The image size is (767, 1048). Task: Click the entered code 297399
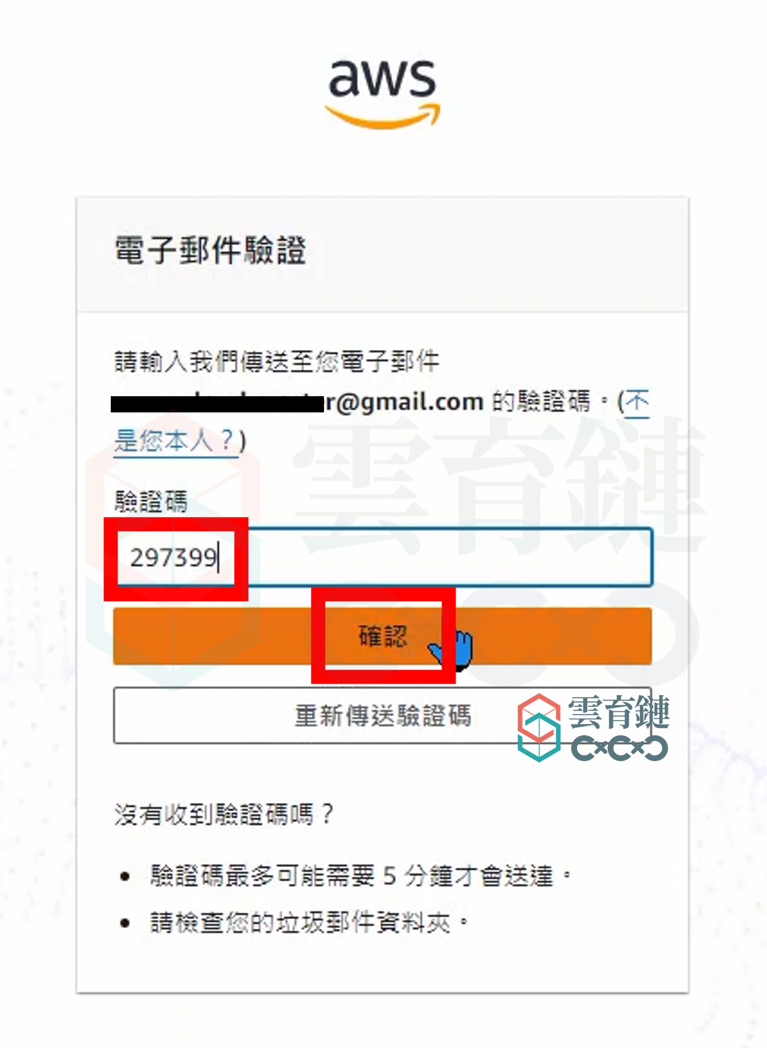pyautogui.click(x=174, y=558)
